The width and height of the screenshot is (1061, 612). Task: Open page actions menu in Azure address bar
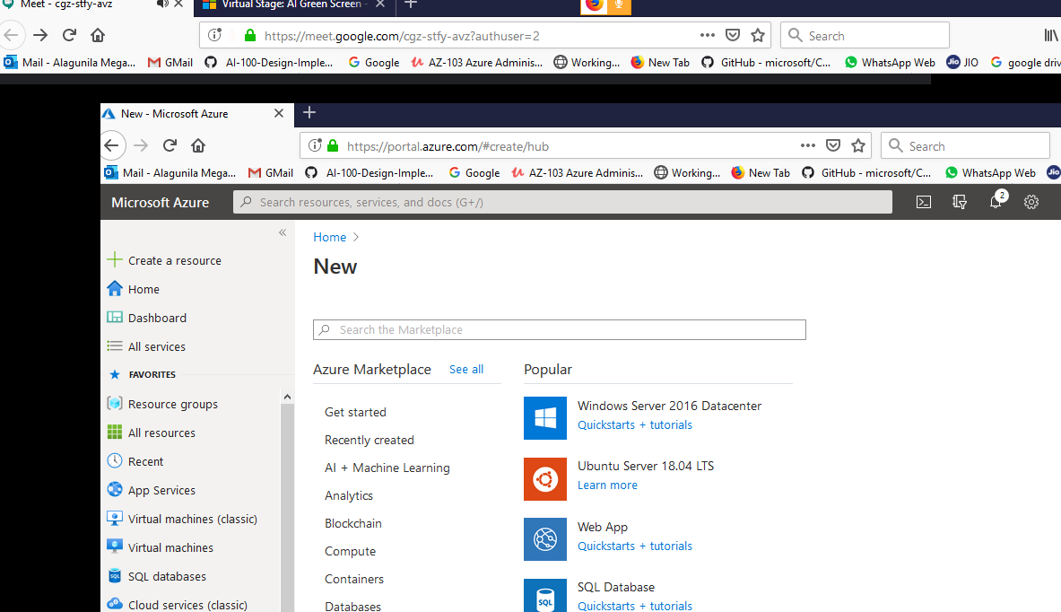point(808,145)
